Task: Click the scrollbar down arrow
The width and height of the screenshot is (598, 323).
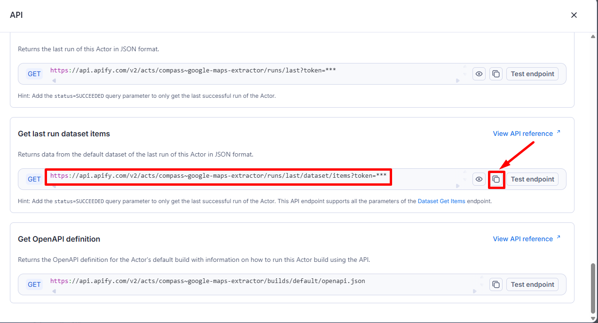Action: (x=593, y=318)
